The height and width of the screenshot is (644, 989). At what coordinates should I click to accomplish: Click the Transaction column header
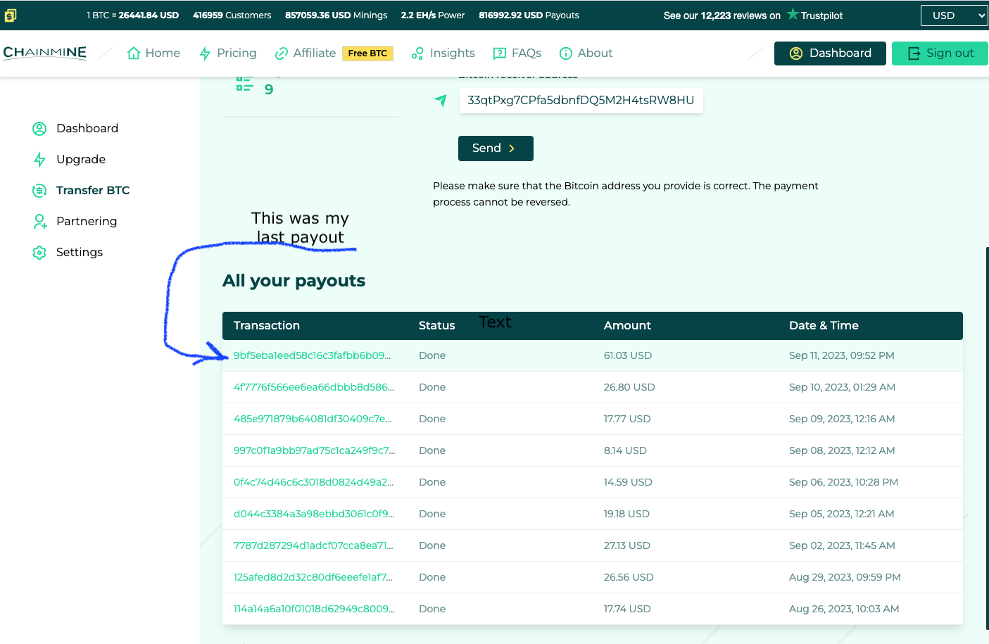(x=267, y=326)
